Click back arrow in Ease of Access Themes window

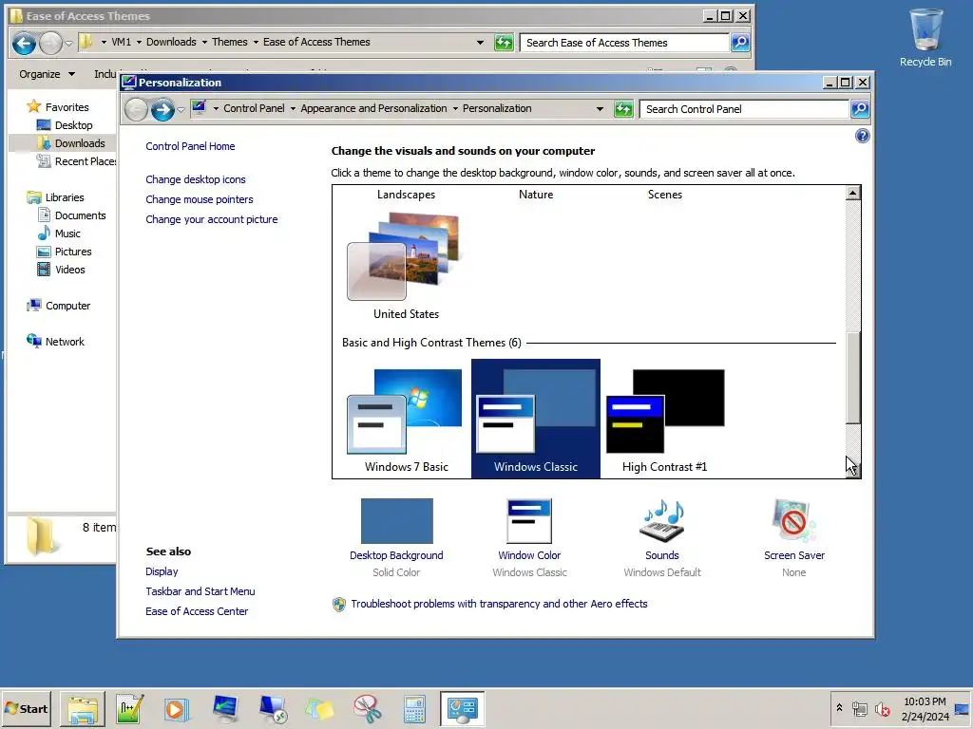click(x=24, y=43)
